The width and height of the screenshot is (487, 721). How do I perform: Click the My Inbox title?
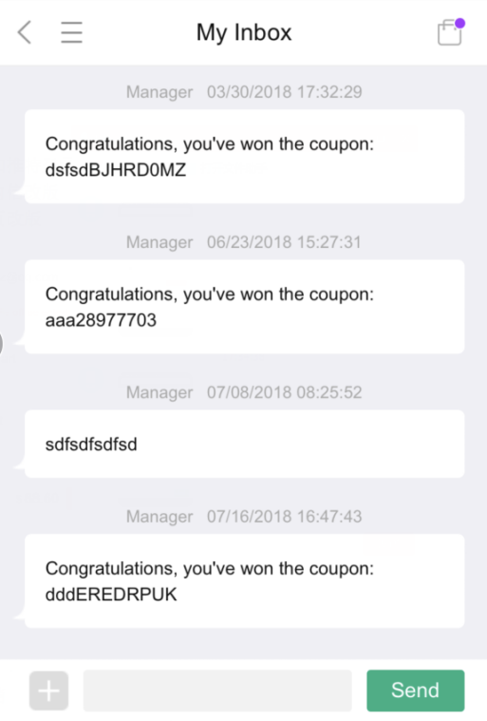coord(244,32)
